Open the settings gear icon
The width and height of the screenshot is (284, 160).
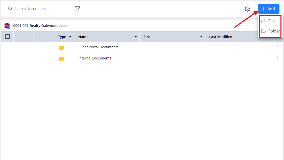click(x=248, y=9)
